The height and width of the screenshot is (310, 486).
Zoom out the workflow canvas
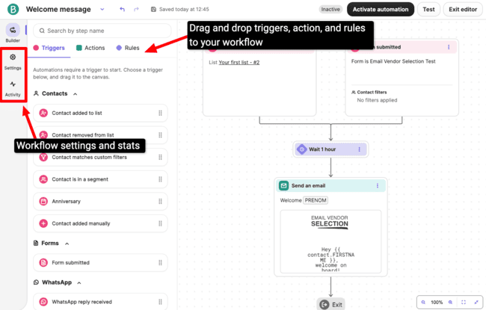point(423,303)
